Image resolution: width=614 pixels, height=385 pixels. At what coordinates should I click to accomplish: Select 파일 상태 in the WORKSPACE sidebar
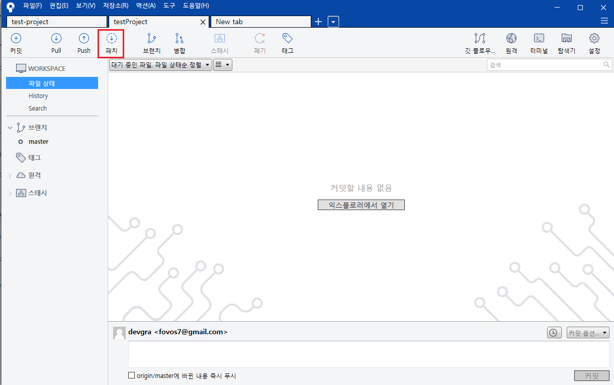(x=52, y=83)
